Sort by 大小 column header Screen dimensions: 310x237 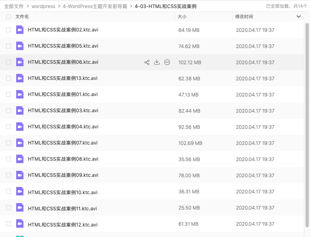pyautogui.click(x=182, y=17)
